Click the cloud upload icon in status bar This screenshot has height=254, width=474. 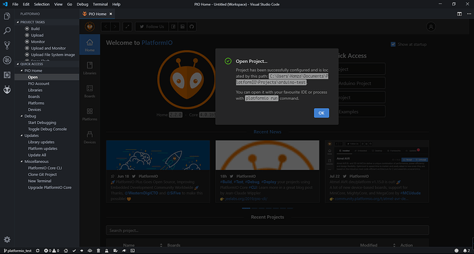click(90, 251)
